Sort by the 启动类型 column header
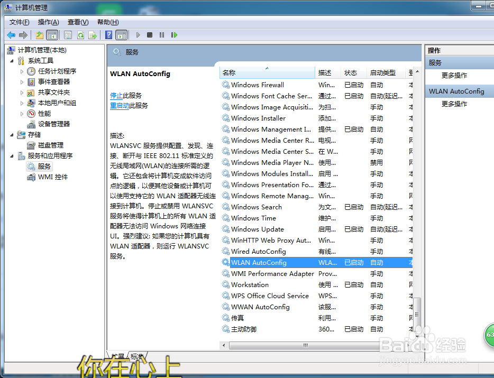This screenshot has width=494, height=378. tap(386, 73)
